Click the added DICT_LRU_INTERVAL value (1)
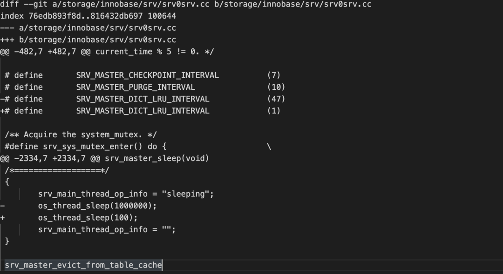This screenshot has width=503, height=274. point(274,111)
